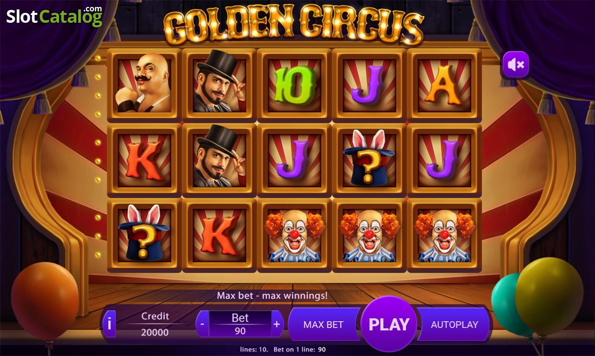Spin the reels with PLAY button
The width and height of the screenshot is (595, 356).
click(389, 324)
